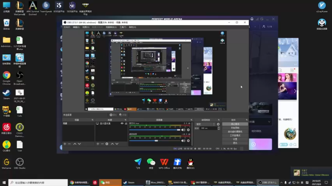This screenshot has width=332, height=186.
Task: Open the Google Chrome desktop icon
Action: 7,78
